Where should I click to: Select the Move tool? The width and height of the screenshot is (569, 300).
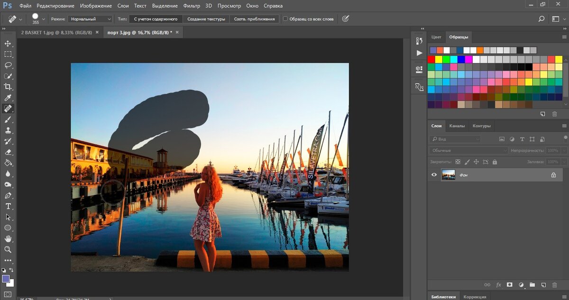tap(8, 44)
